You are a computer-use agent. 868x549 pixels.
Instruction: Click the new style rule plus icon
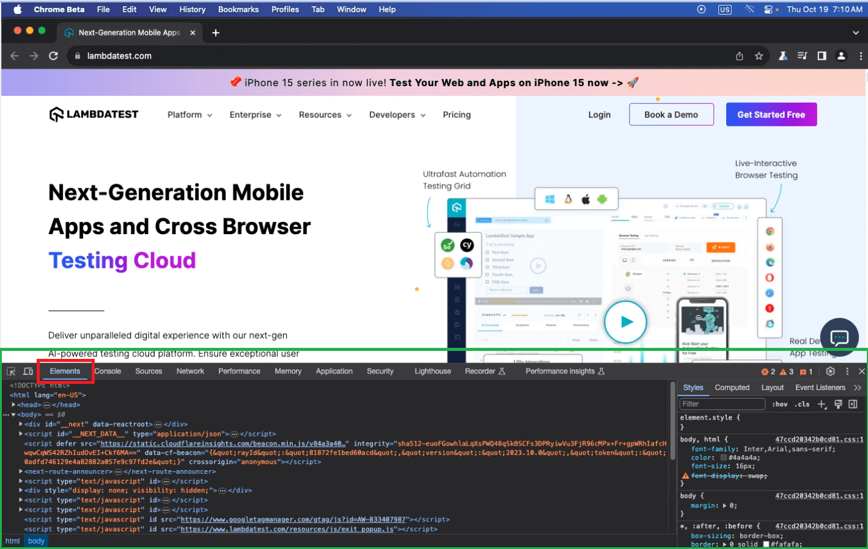pos(822,404)
